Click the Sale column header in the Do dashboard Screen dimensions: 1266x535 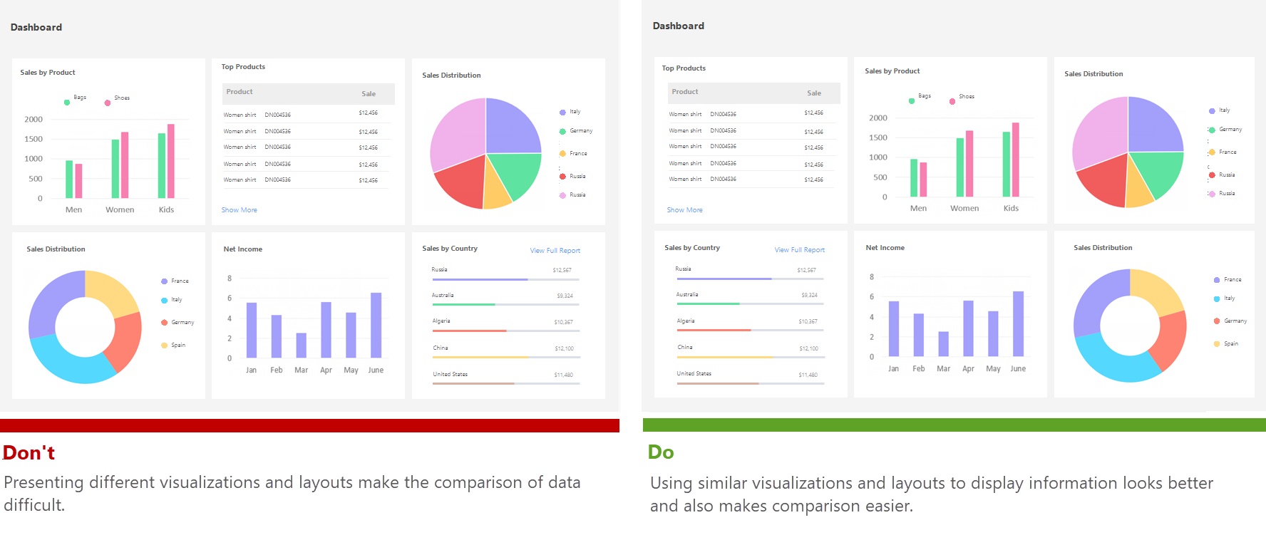click(814, 93)
